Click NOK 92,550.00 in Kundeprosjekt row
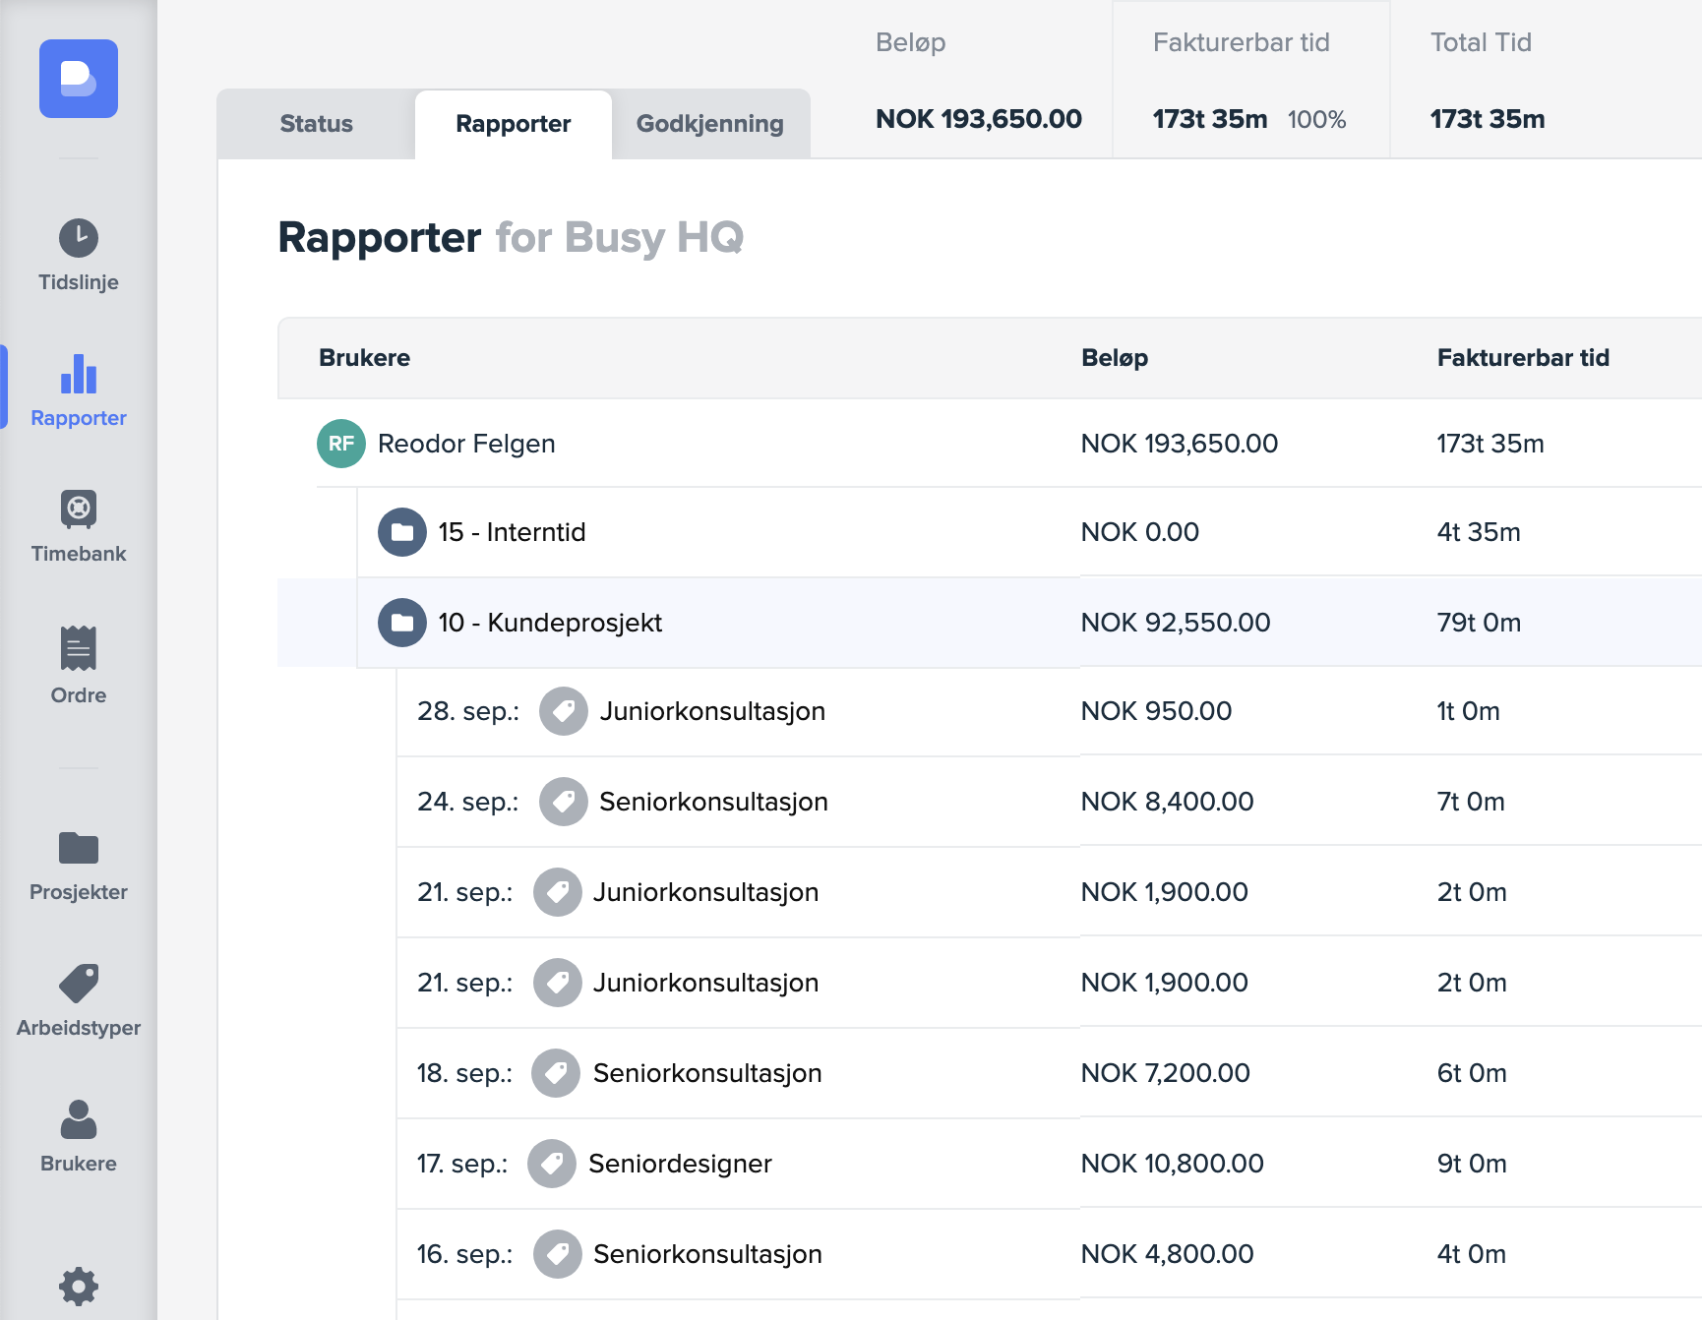Image resolution: width=1702 pixels, height=1320 pixels. 1176,623
